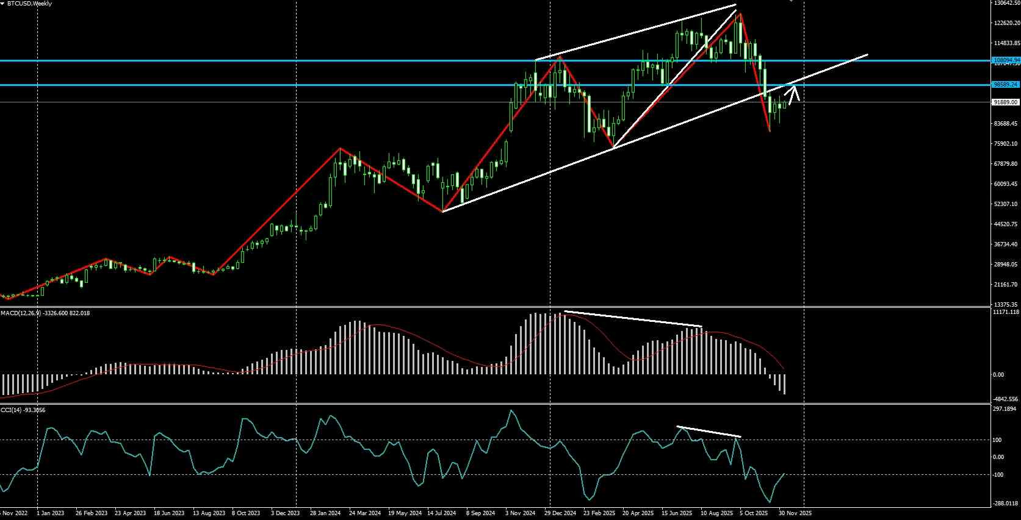This screenshot has height=520, width=1021.
Task: Open the chart menu triangle beside BTCUSD
Action: click(3, 4)
